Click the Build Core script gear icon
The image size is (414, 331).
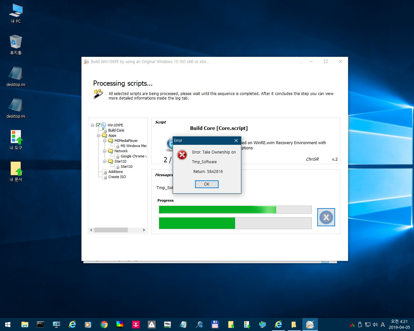[x=105, y=130]
